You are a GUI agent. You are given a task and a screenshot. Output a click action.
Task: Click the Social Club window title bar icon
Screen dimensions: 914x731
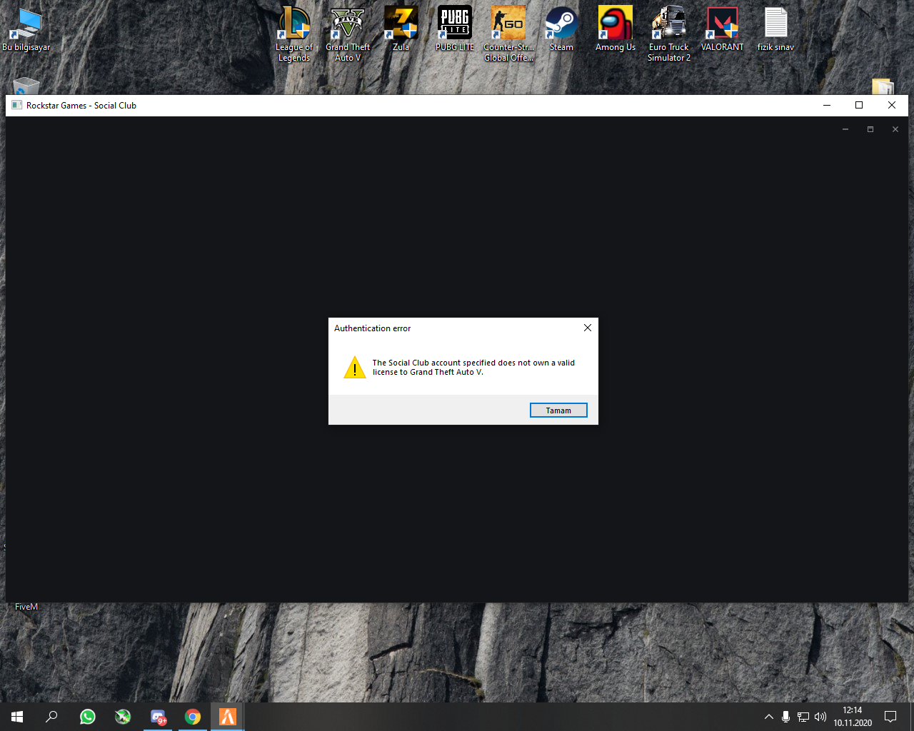17,105
